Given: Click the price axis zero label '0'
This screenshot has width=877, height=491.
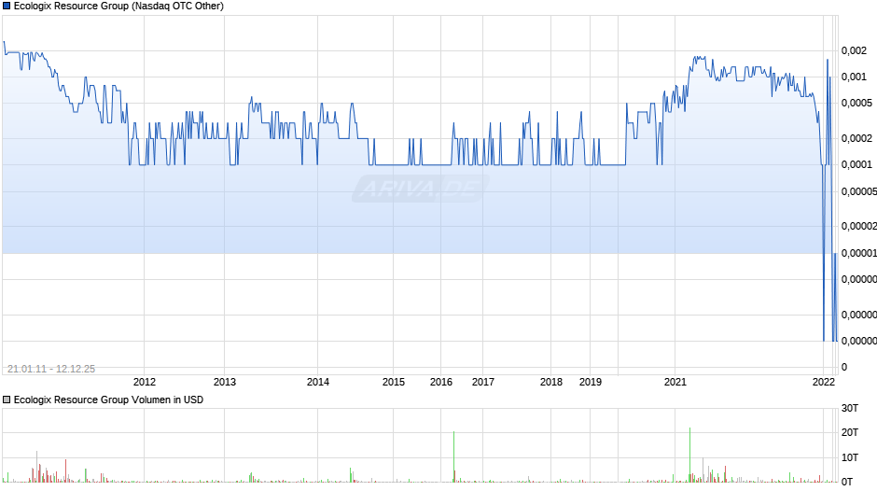Looking at the screenshot, I should click(x=844, y=367).
